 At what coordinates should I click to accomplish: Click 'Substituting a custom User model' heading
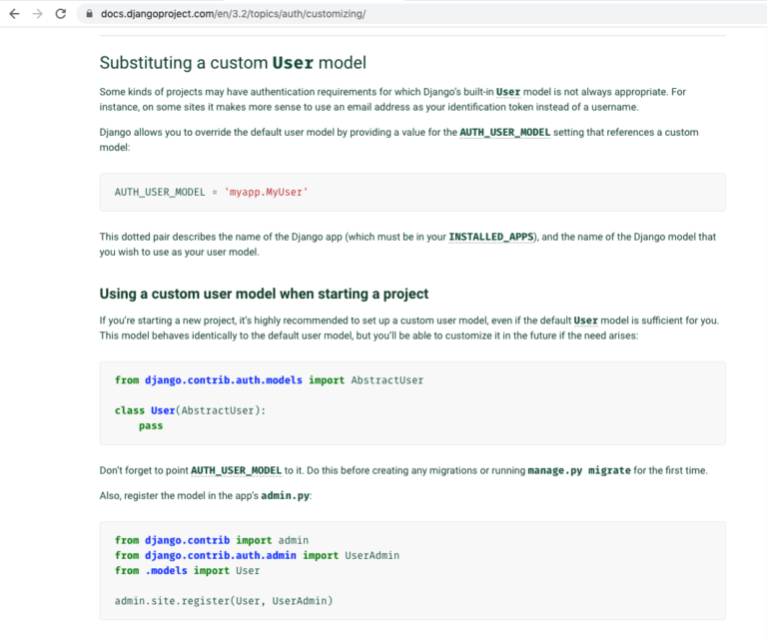pos(233,63)
